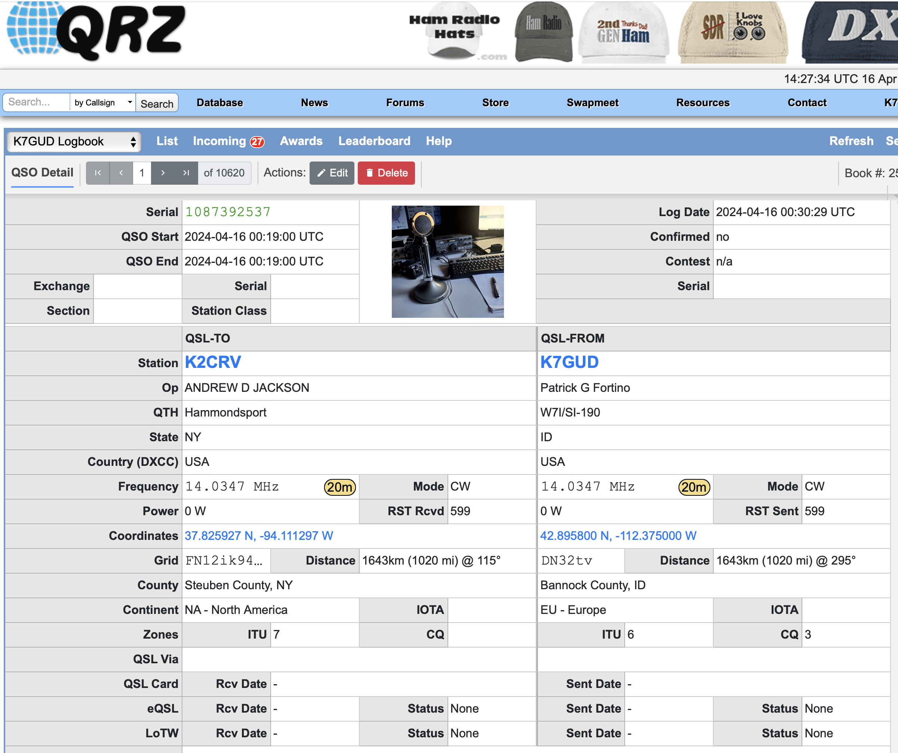Click the microphone station photo thumbnail

click(x=447, y=261)
